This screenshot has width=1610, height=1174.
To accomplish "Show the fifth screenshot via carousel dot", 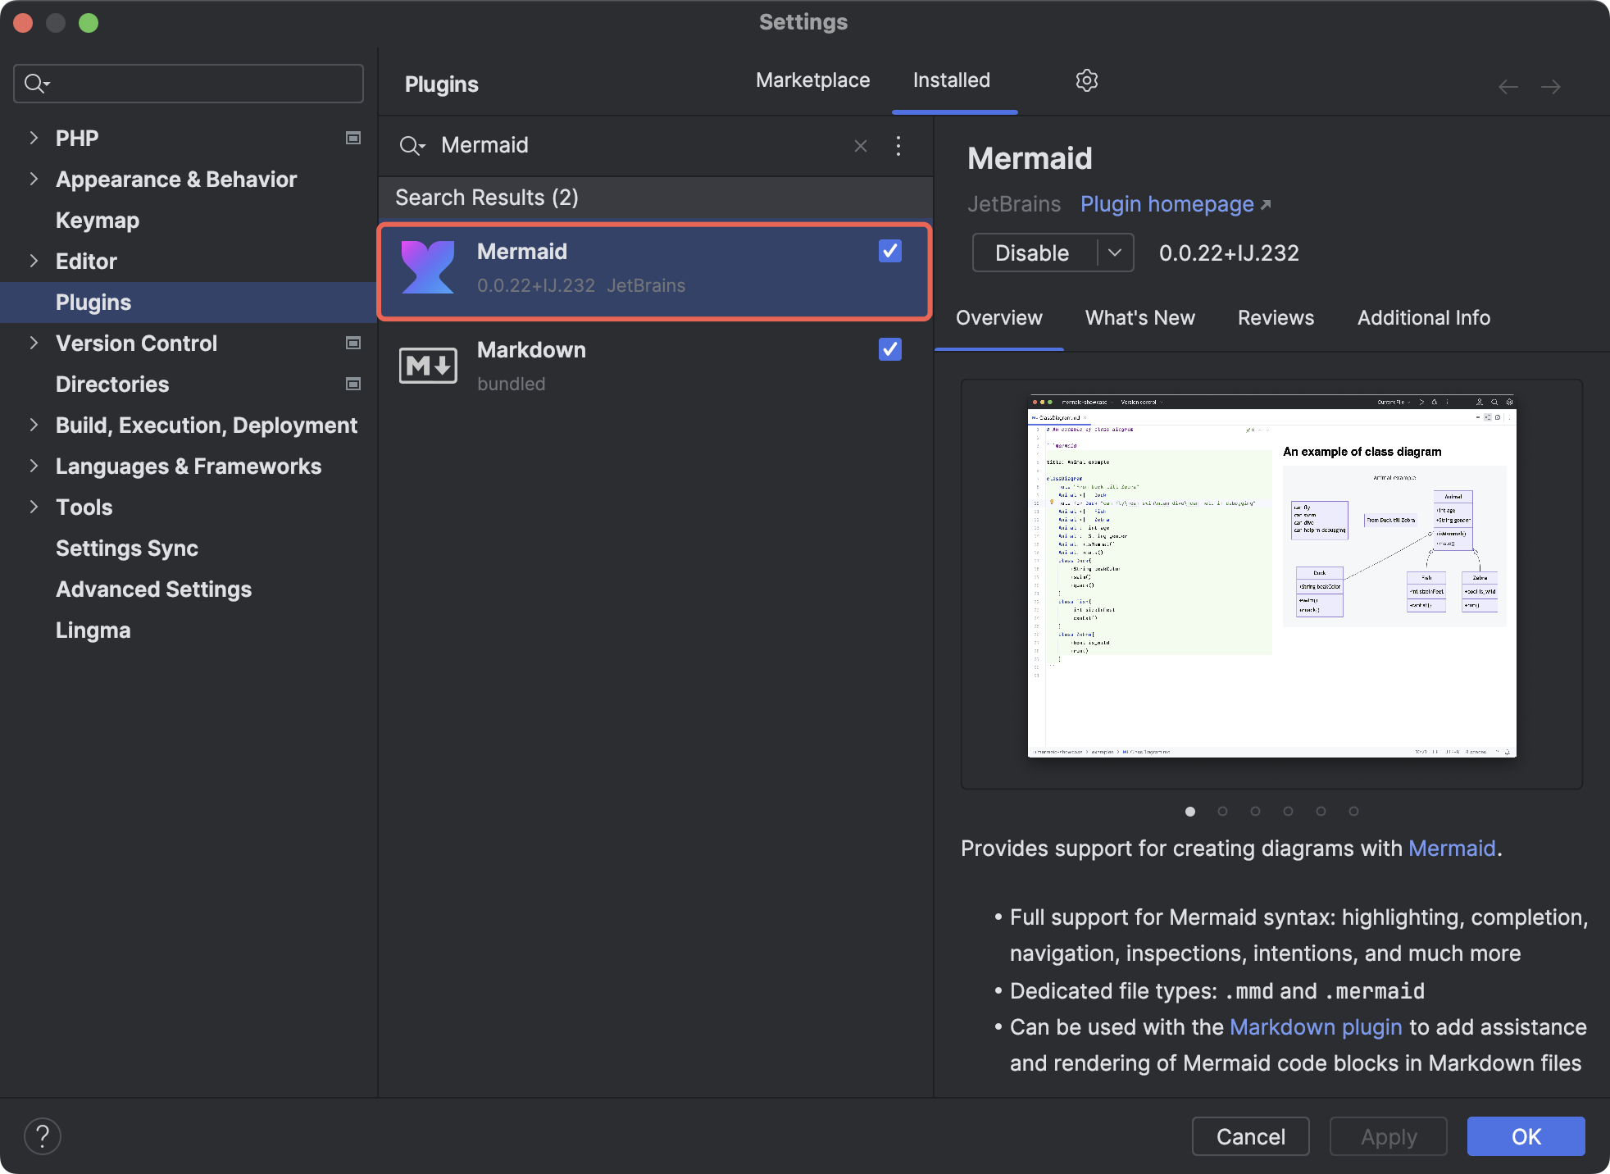I will tap(1321, 812).
